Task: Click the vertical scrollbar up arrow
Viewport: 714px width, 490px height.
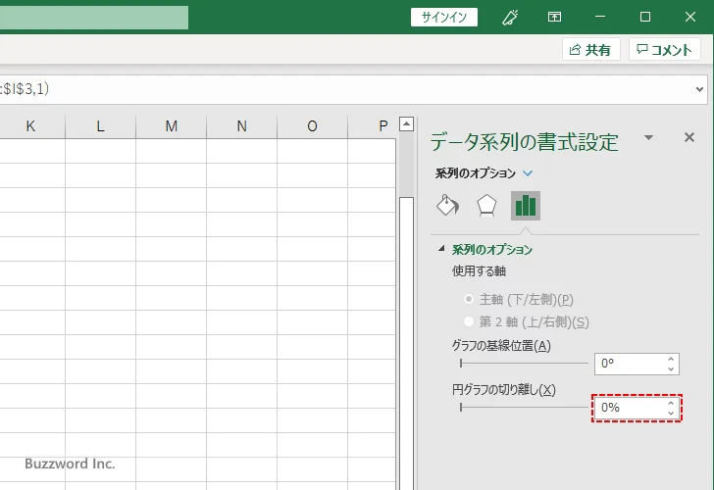Action: pyautogui.click(x=407, y=123)
